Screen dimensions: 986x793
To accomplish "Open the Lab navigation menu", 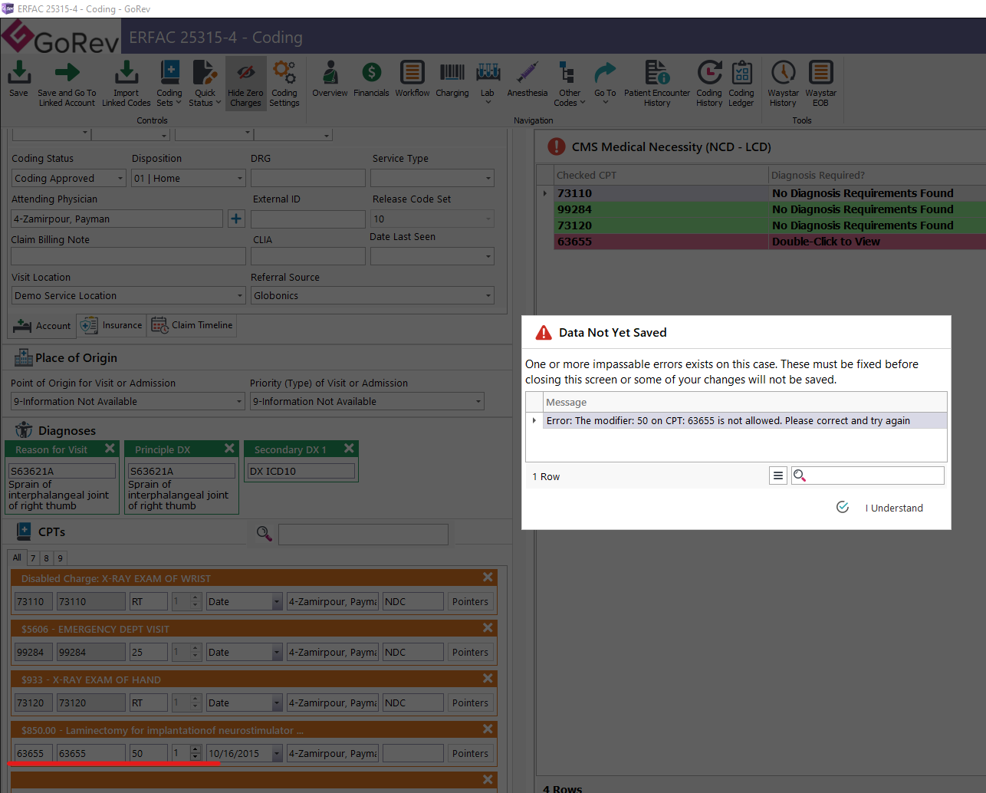I will (x=488, y=83).
